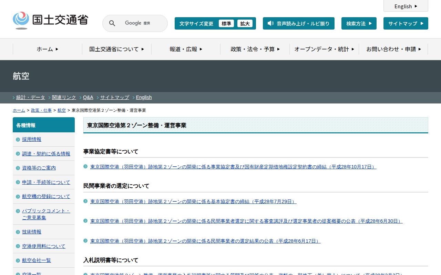The image size is (441, 275).
Task: Set text size to 拡大
Action: (245, 24)
